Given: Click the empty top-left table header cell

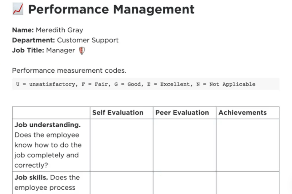Looking at the screenshot, I should coord(51,113).
